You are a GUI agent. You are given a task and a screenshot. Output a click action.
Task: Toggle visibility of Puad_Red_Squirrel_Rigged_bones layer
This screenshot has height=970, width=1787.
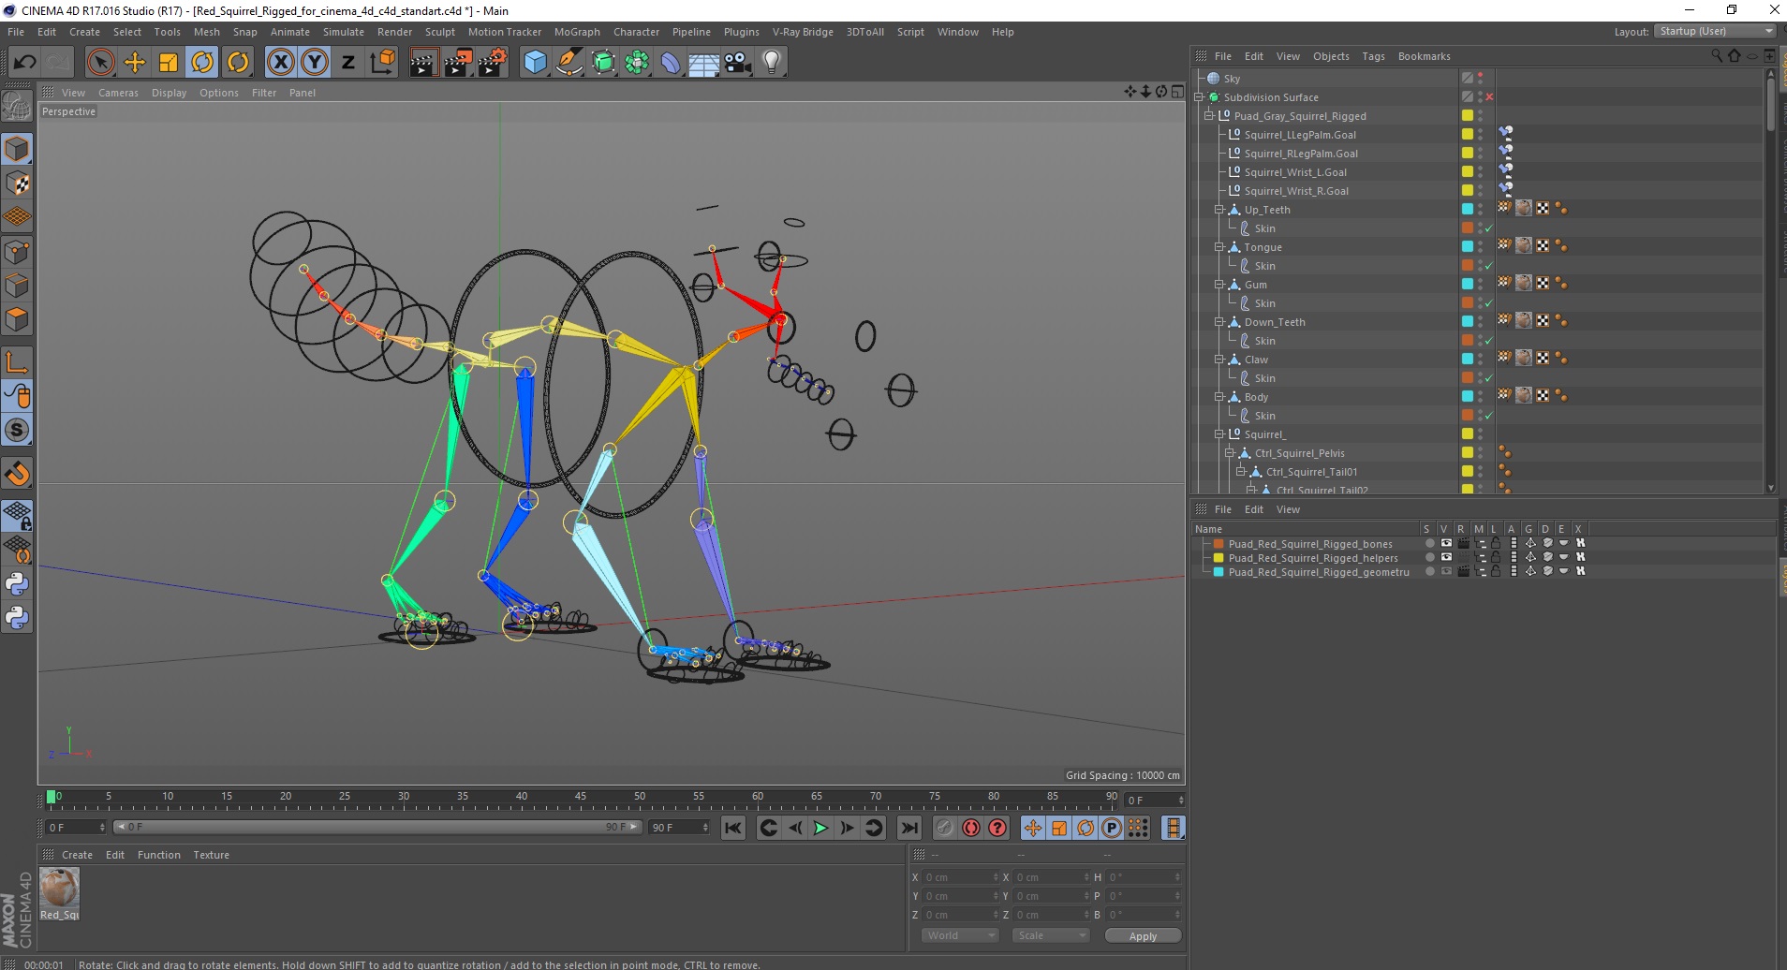(x=1447, y=543)
